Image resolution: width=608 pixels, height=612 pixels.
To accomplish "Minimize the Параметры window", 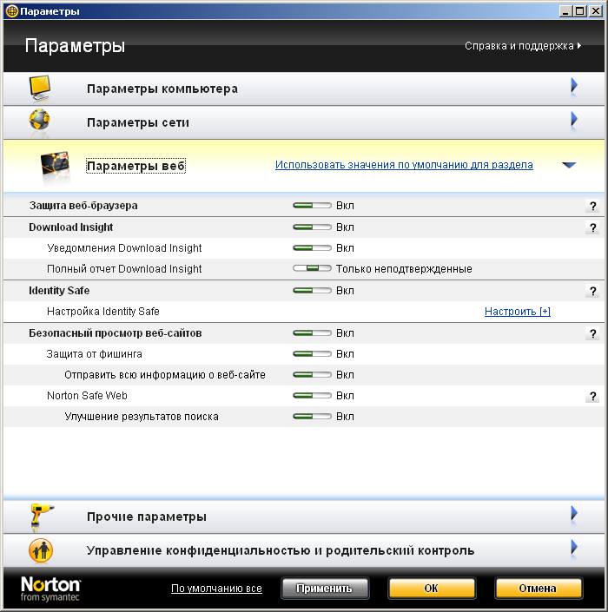I will pyautogui.click(x=565, y=11).
